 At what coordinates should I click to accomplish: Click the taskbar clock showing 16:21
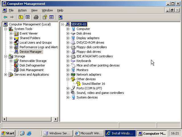(x=175, y=133)
